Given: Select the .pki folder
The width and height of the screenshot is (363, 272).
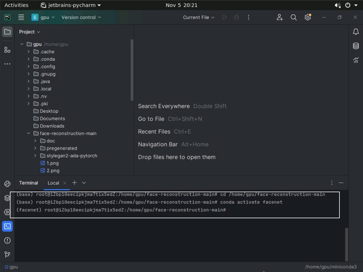Looking at the screenshot, I should pyautogui.click(x=41, y=104).
